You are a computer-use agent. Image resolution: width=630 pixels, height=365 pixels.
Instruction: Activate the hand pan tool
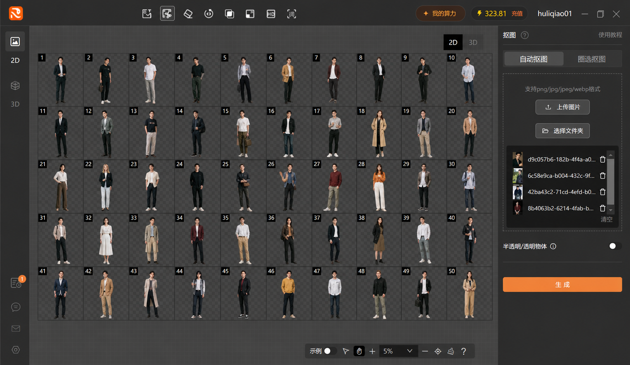pos(359,351)
